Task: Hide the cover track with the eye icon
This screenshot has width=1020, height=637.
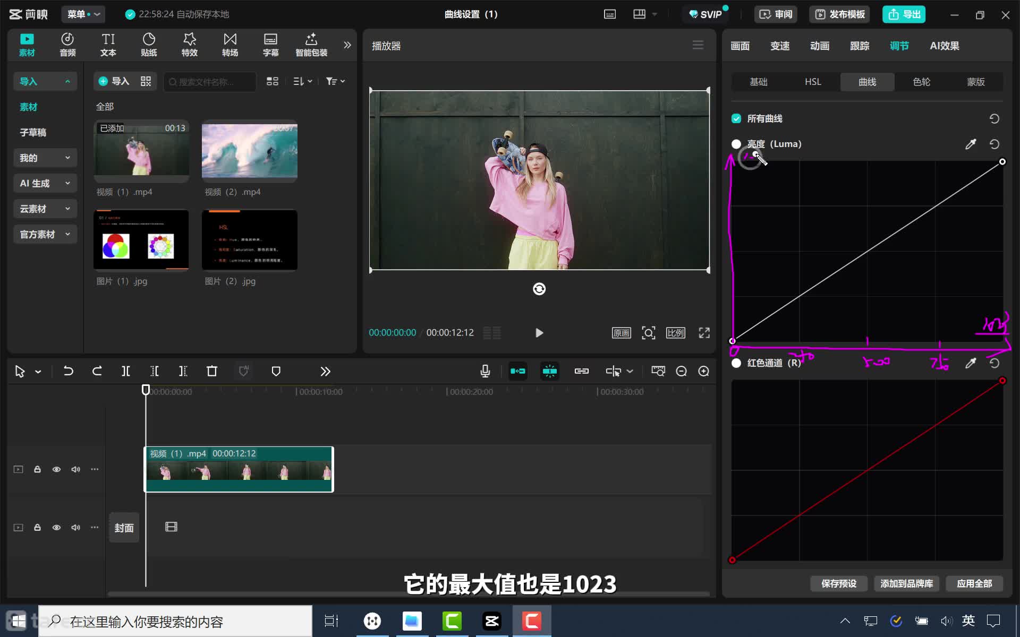Action: click(56, 528)
